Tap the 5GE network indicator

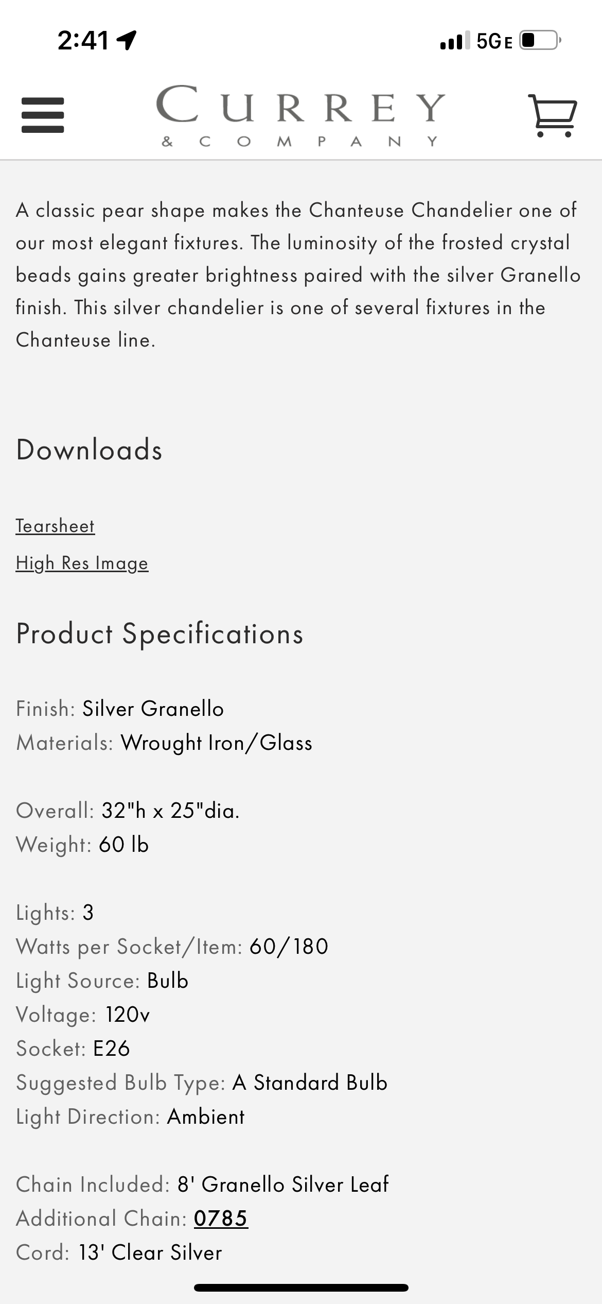pyautogui.click(x=494, y=41)
